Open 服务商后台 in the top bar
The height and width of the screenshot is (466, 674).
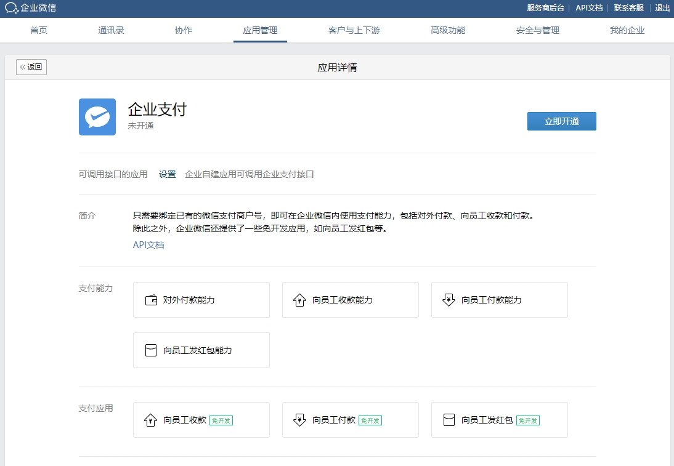(545, 8)
